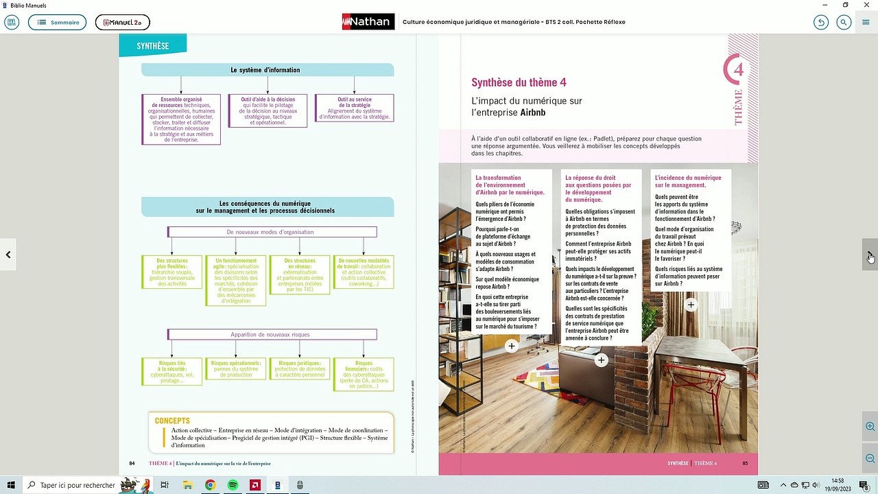Click the theme 4 badge on right page

click(x=735, y=71)
